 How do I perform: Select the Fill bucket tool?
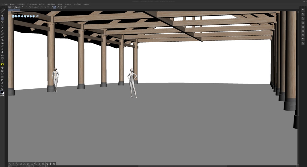click(x=2, y=67)
